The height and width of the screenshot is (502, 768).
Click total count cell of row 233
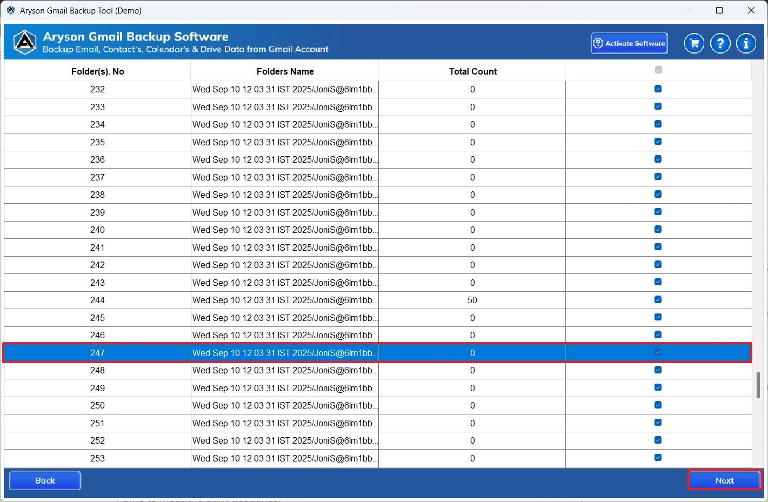(x=472, y=107)
